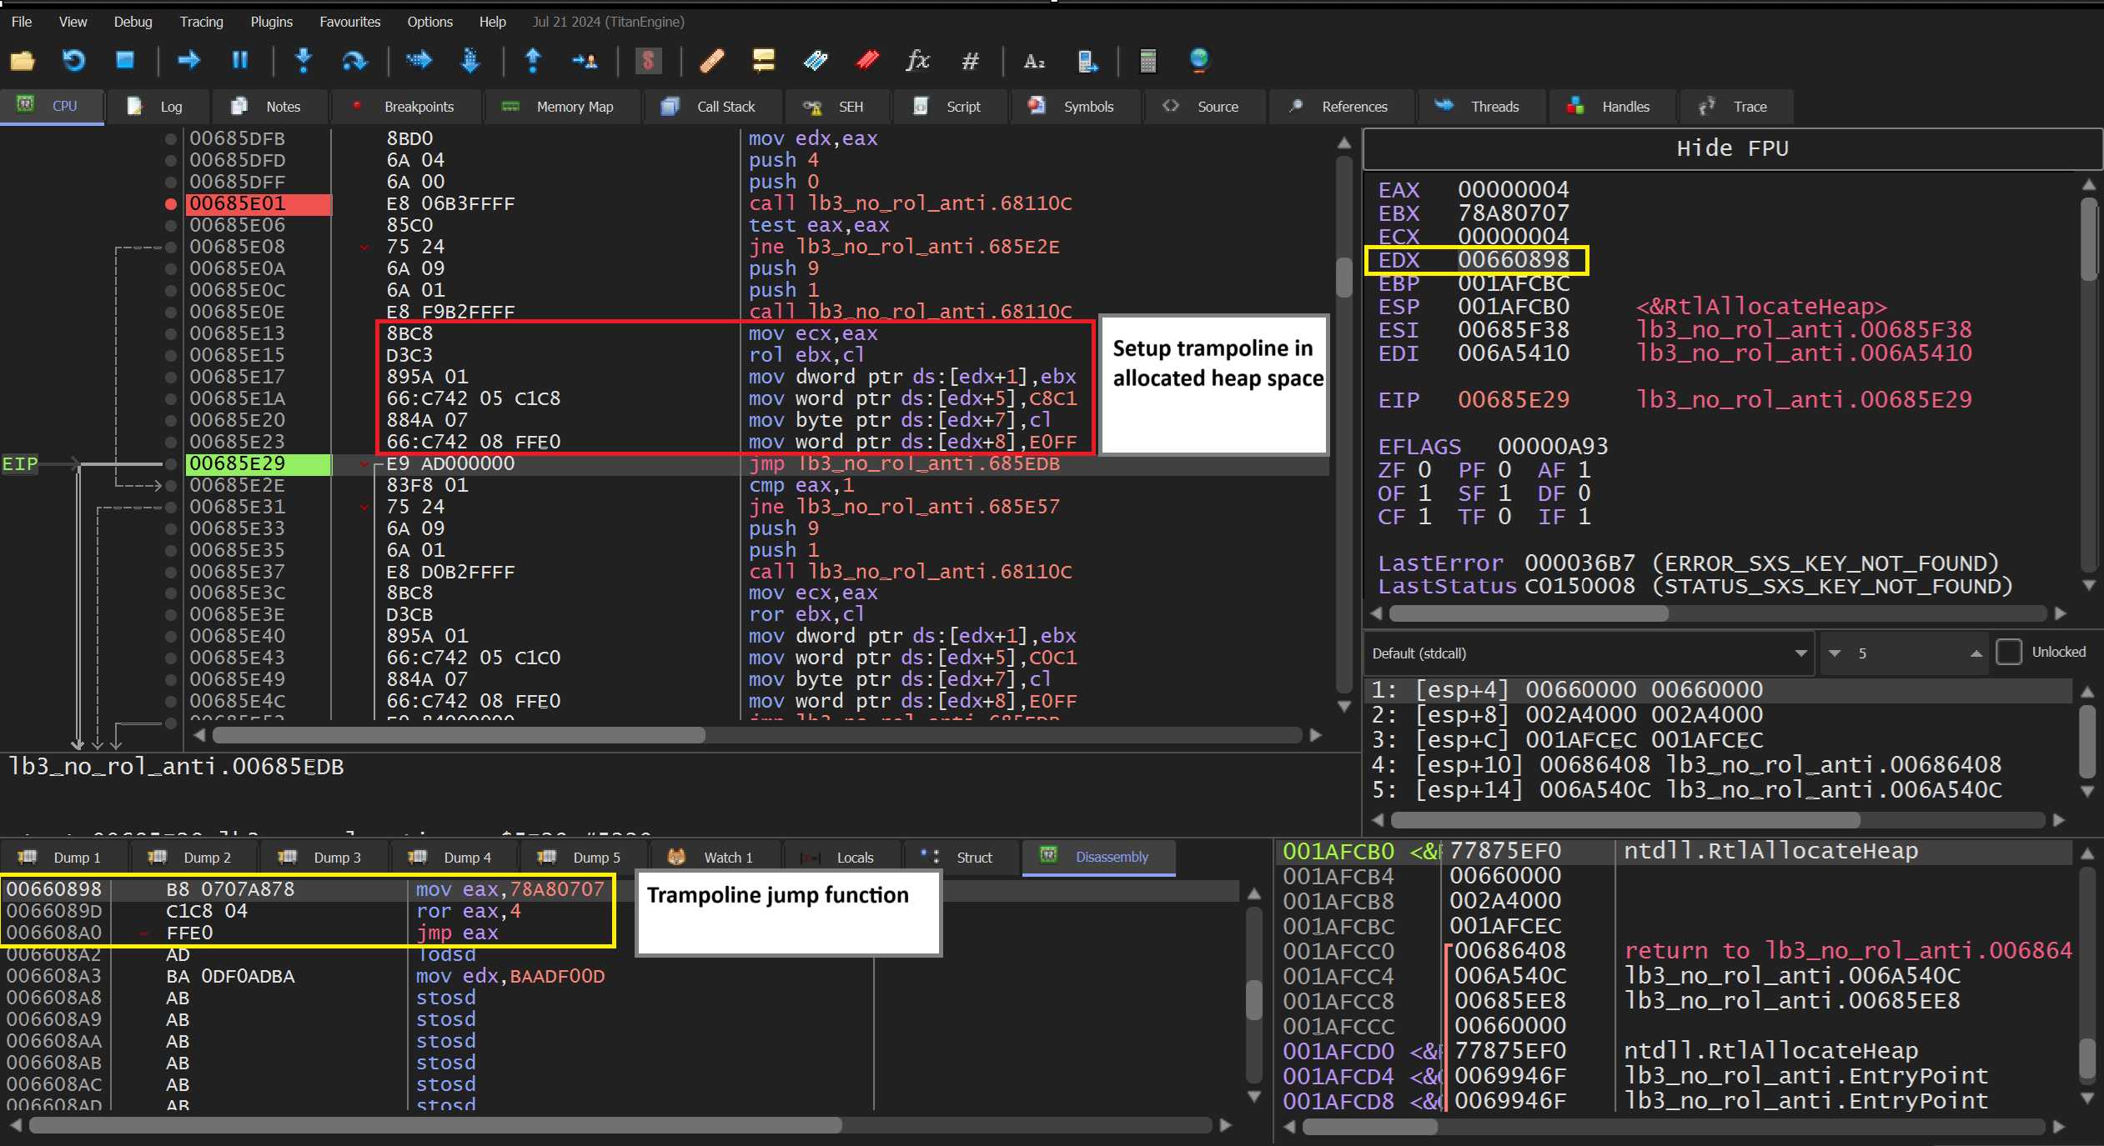Click the step into icon
This screenshot has height=1146, width=2104.
click(304, 60)
